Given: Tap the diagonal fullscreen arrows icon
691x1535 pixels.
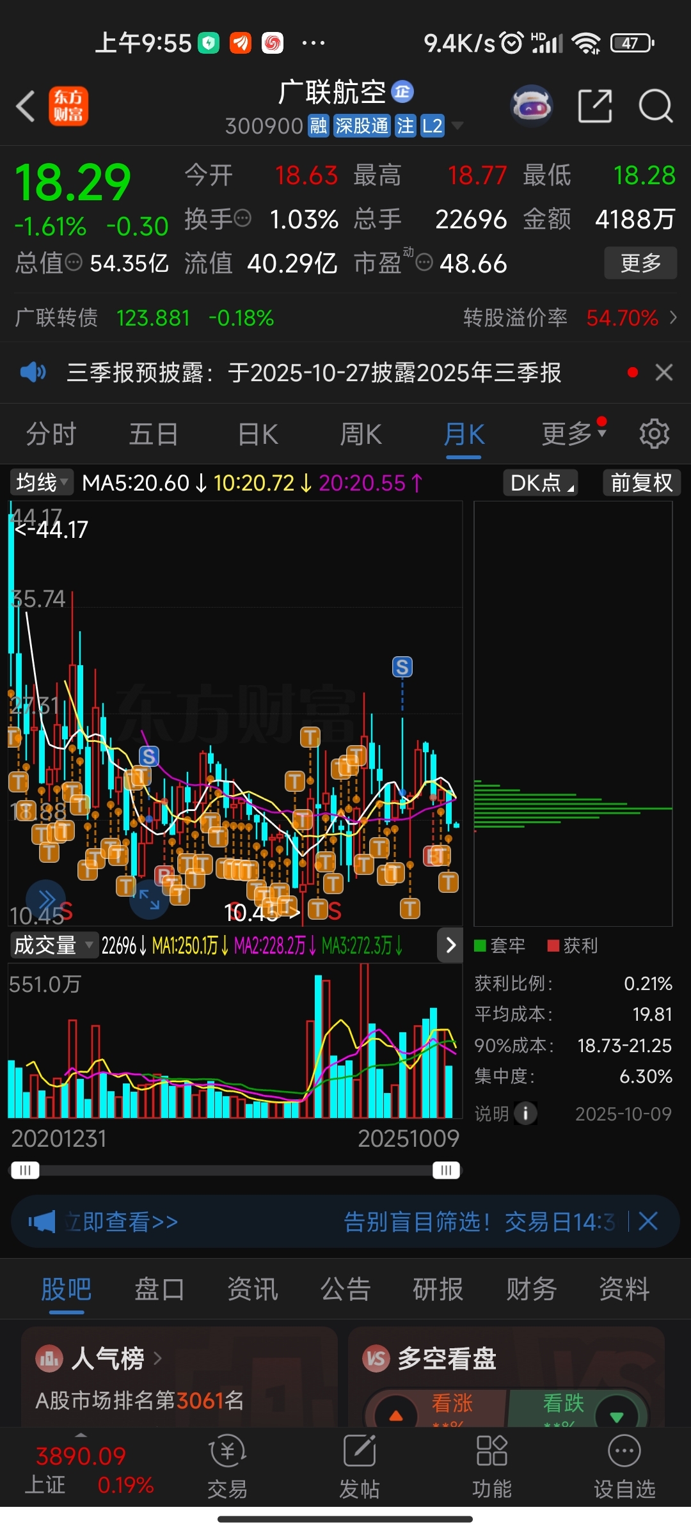Looking at the screenshot, I should point(149,899).
